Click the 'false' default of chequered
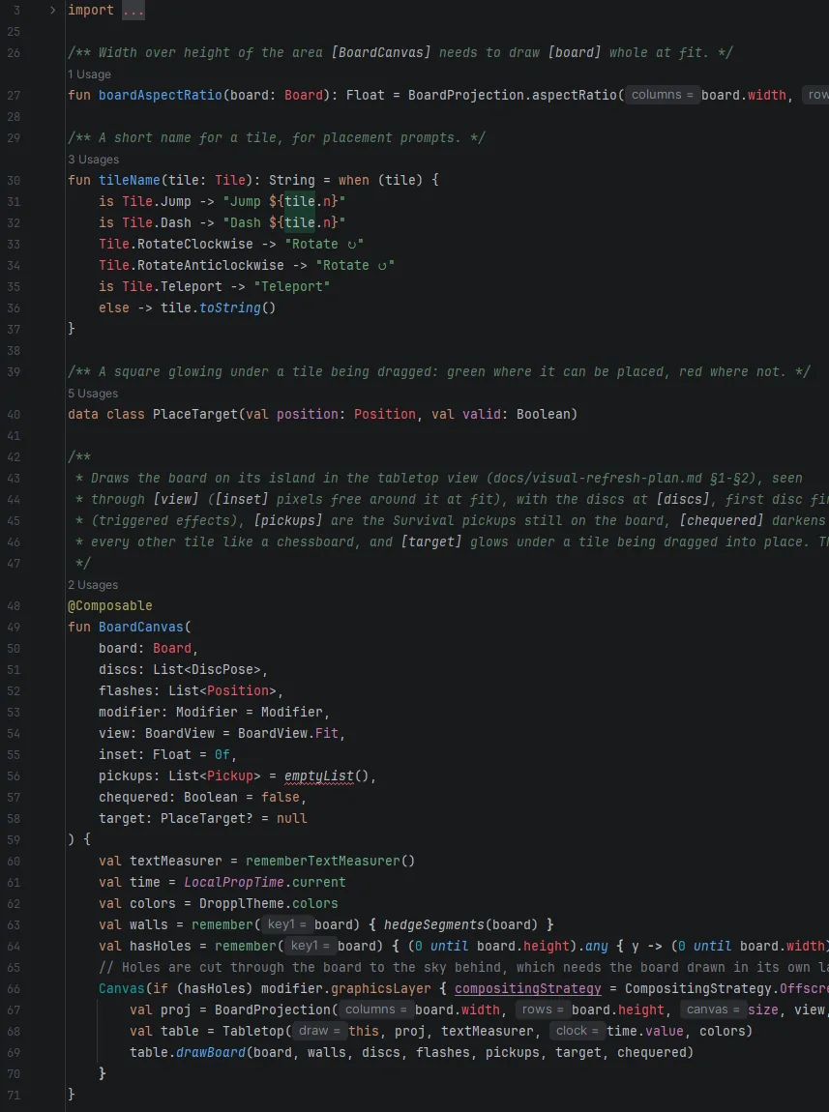829x1112 pixels. click(281, 797)
